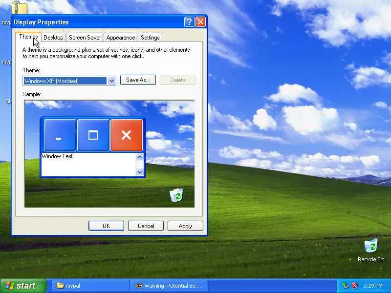Click Cancel in Display Properties
The image size is (391, 293).
pos(146,226)
